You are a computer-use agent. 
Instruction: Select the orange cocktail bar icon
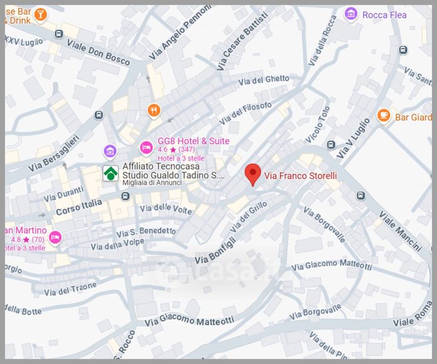click(x=40, y=14)
